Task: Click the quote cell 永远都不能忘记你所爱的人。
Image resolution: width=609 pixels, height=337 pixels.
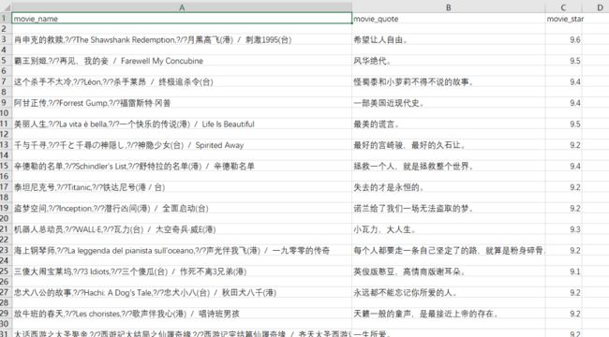Action: (x=448, y=292)
